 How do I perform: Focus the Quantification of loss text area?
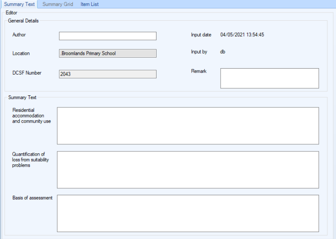coord(188,169)
